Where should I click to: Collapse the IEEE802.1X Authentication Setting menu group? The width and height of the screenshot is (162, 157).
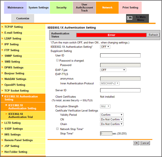tap(23, 98)
